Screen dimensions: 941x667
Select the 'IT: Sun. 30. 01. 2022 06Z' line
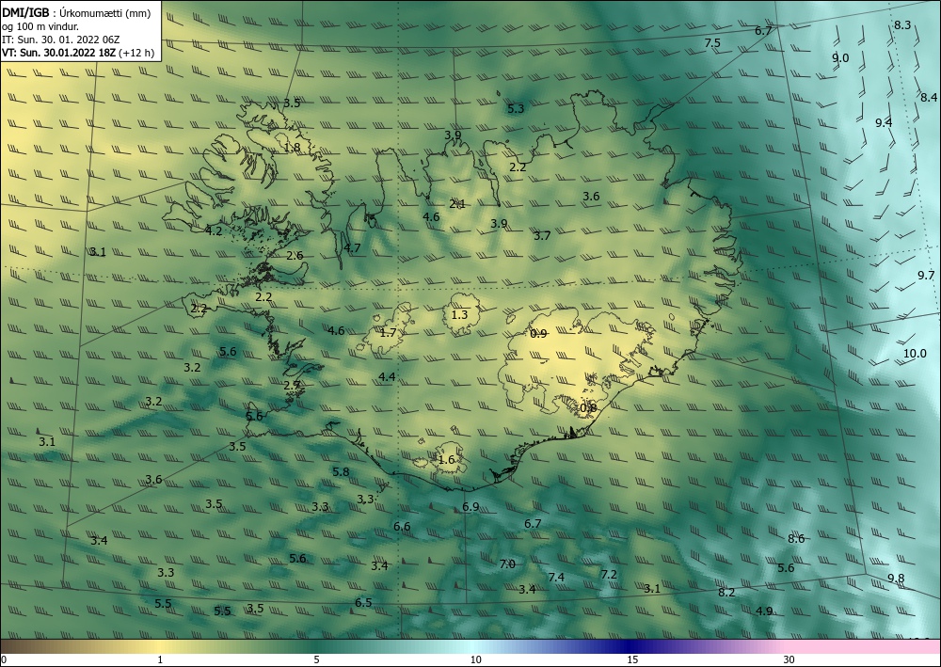[x=60, y=39]
